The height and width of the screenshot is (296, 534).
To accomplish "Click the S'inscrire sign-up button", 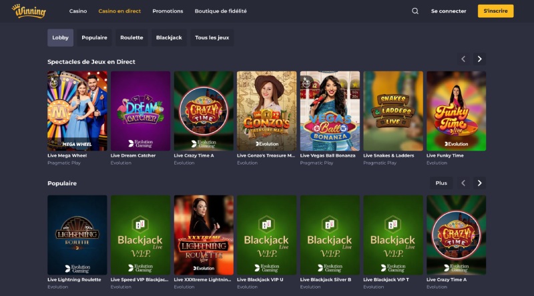I will point(495,11).
